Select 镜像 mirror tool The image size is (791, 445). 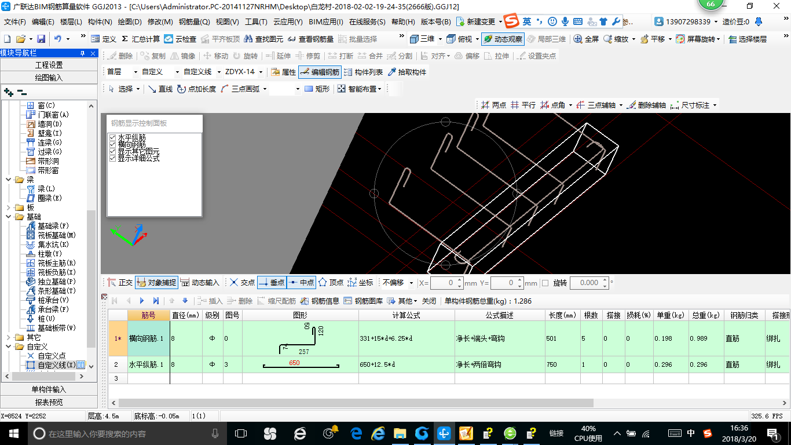(183, 56)
